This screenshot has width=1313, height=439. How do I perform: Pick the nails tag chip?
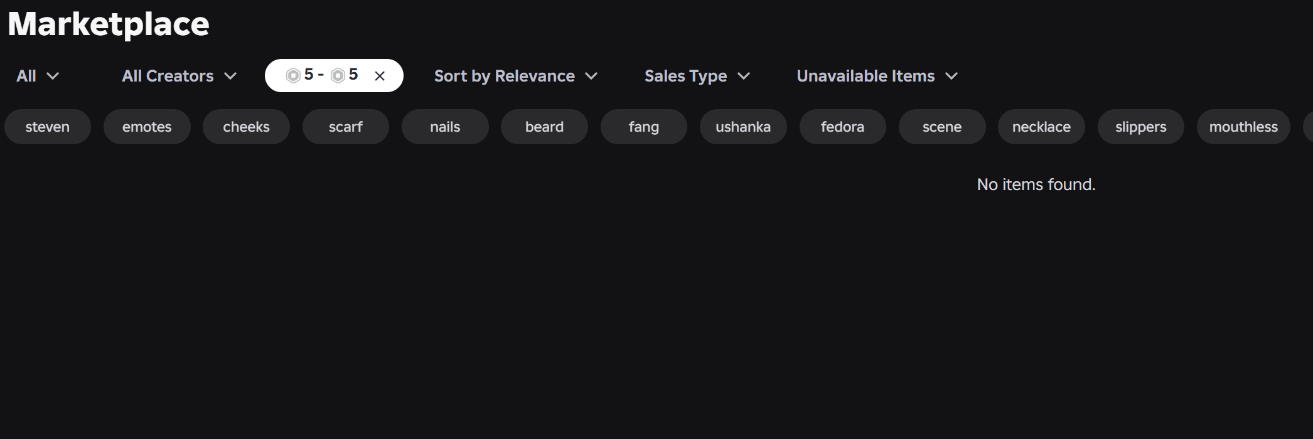(445, 127)
